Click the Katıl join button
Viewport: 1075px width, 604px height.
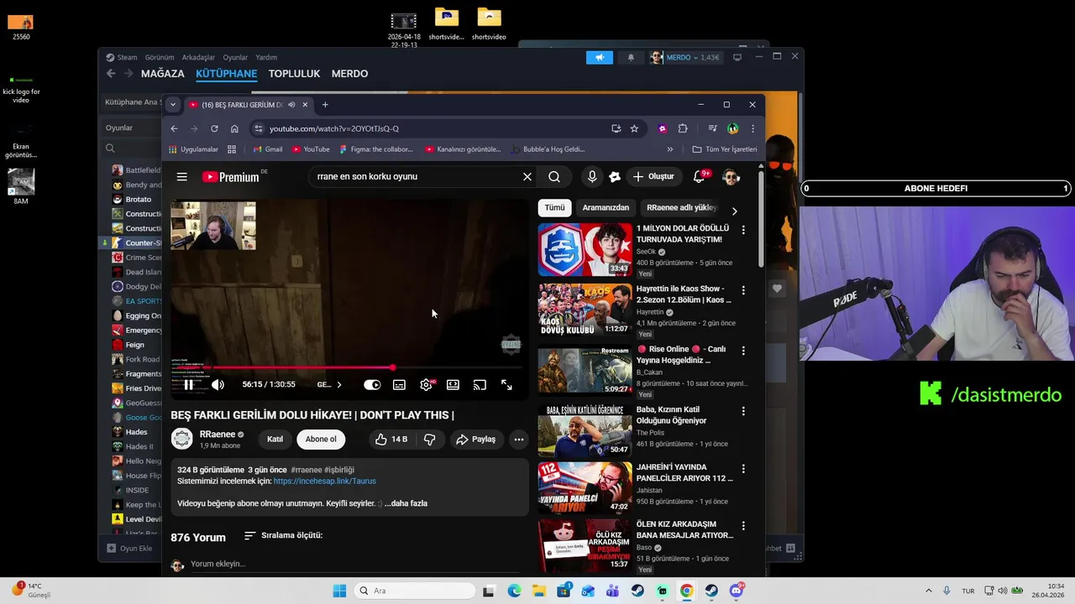(x=275, y=439)
